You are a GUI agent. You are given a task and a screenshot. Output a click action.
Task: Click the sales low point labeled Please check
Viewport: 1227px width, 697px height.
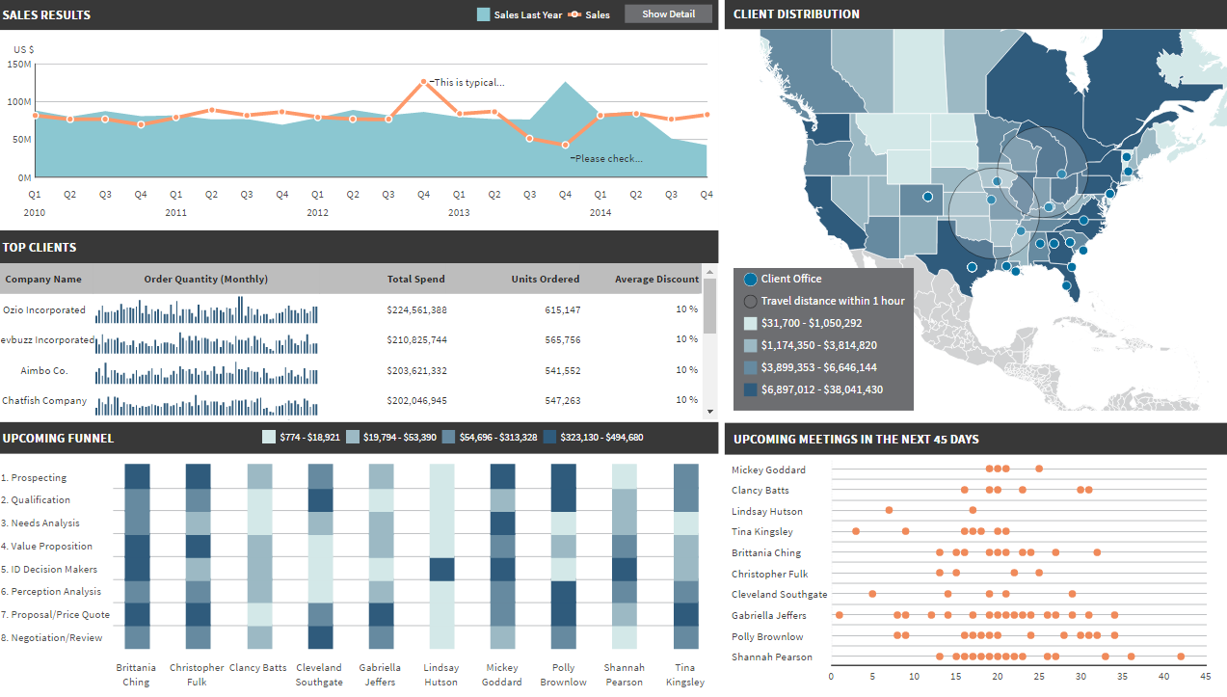pos(565,146)
